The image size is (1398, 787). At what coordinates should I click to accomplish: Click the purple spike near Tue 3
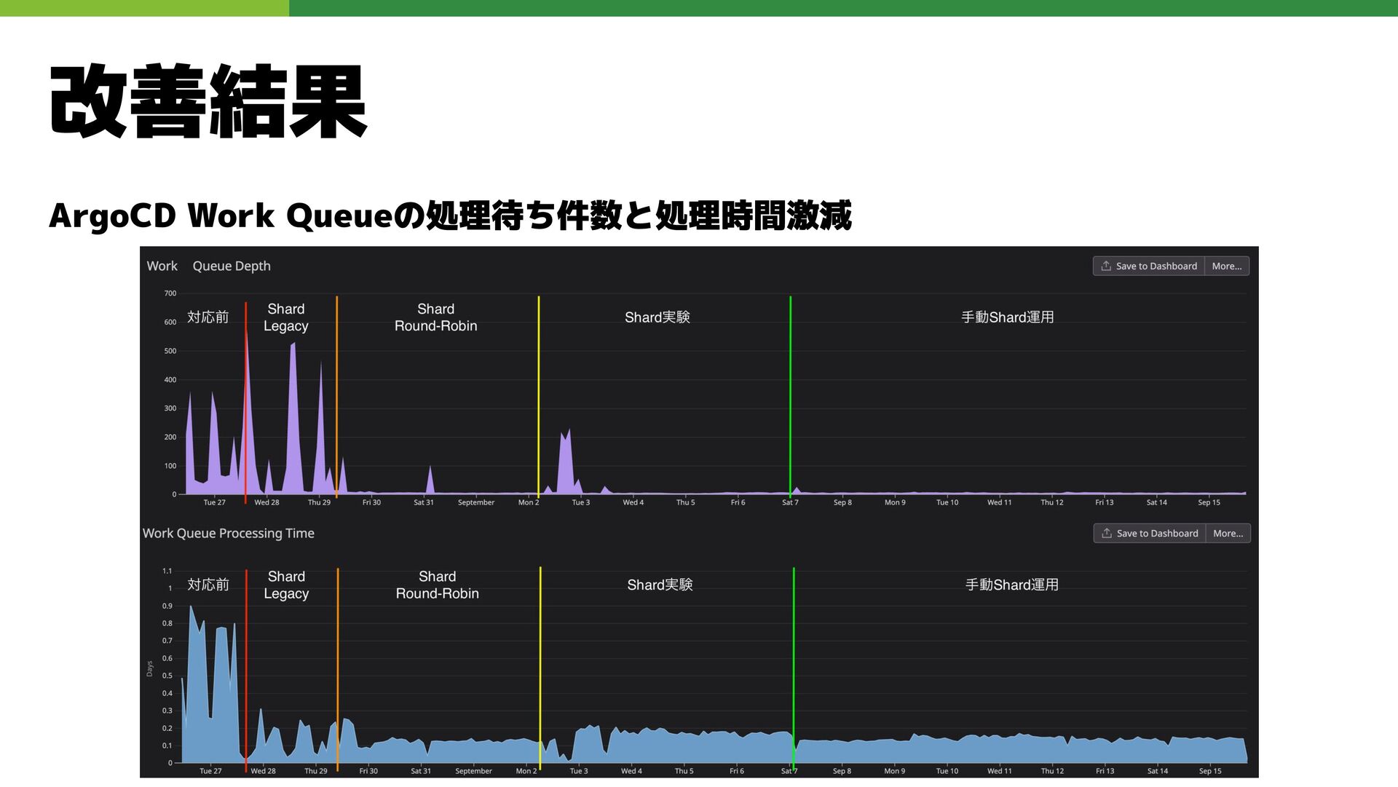pyautogui.click(x=566, y=462)
